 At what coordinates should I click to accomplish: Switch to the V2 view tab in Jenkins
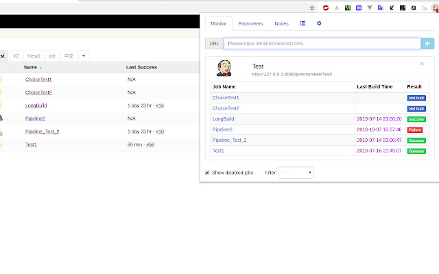pos(16,56)
